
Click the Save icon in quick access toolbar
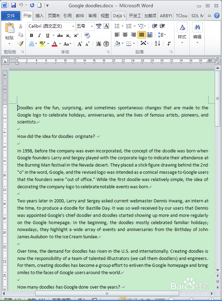(x=13, y=5)
